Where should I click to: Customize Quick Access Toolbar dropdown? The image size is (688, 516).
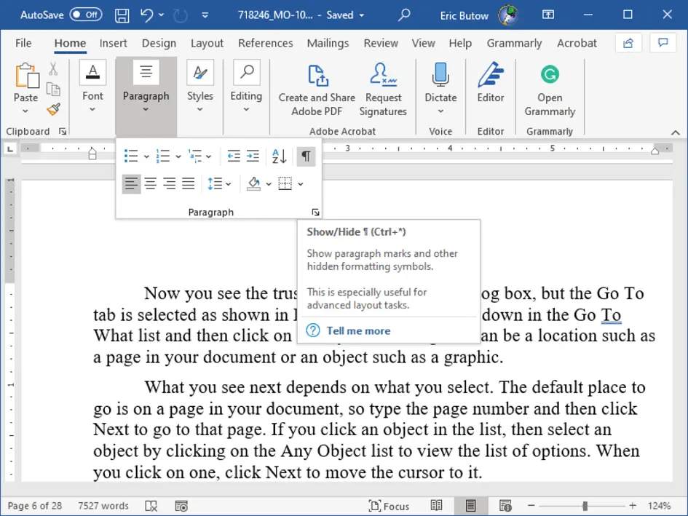coord(205,15)
